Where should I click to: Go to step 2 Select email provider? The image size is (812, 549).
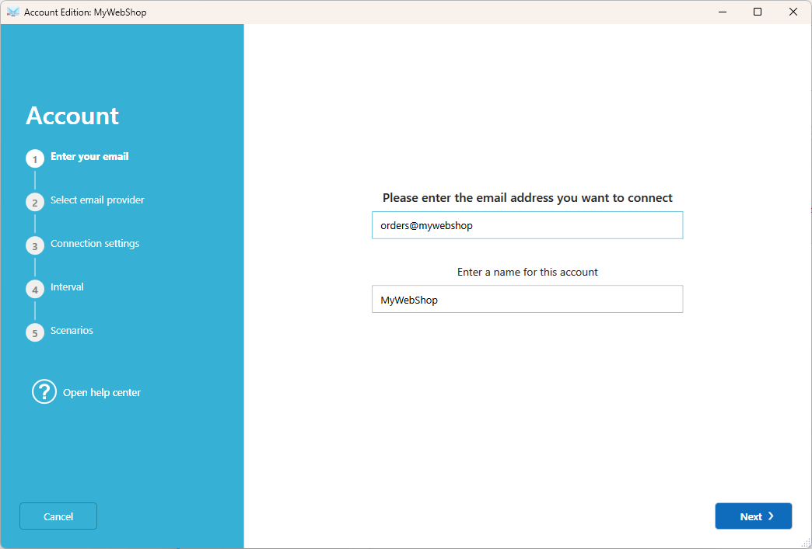click(97, 200)
